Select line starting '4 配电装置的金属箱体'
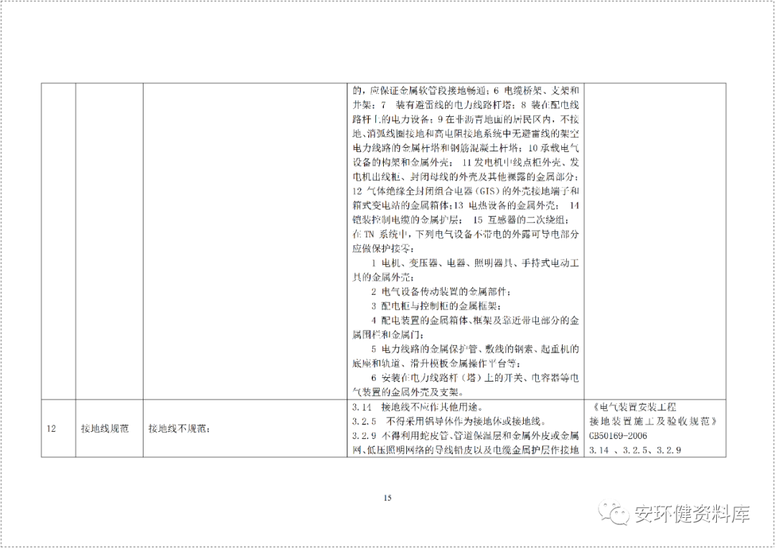Screen dimensions: 775x548 coord(475,320)
